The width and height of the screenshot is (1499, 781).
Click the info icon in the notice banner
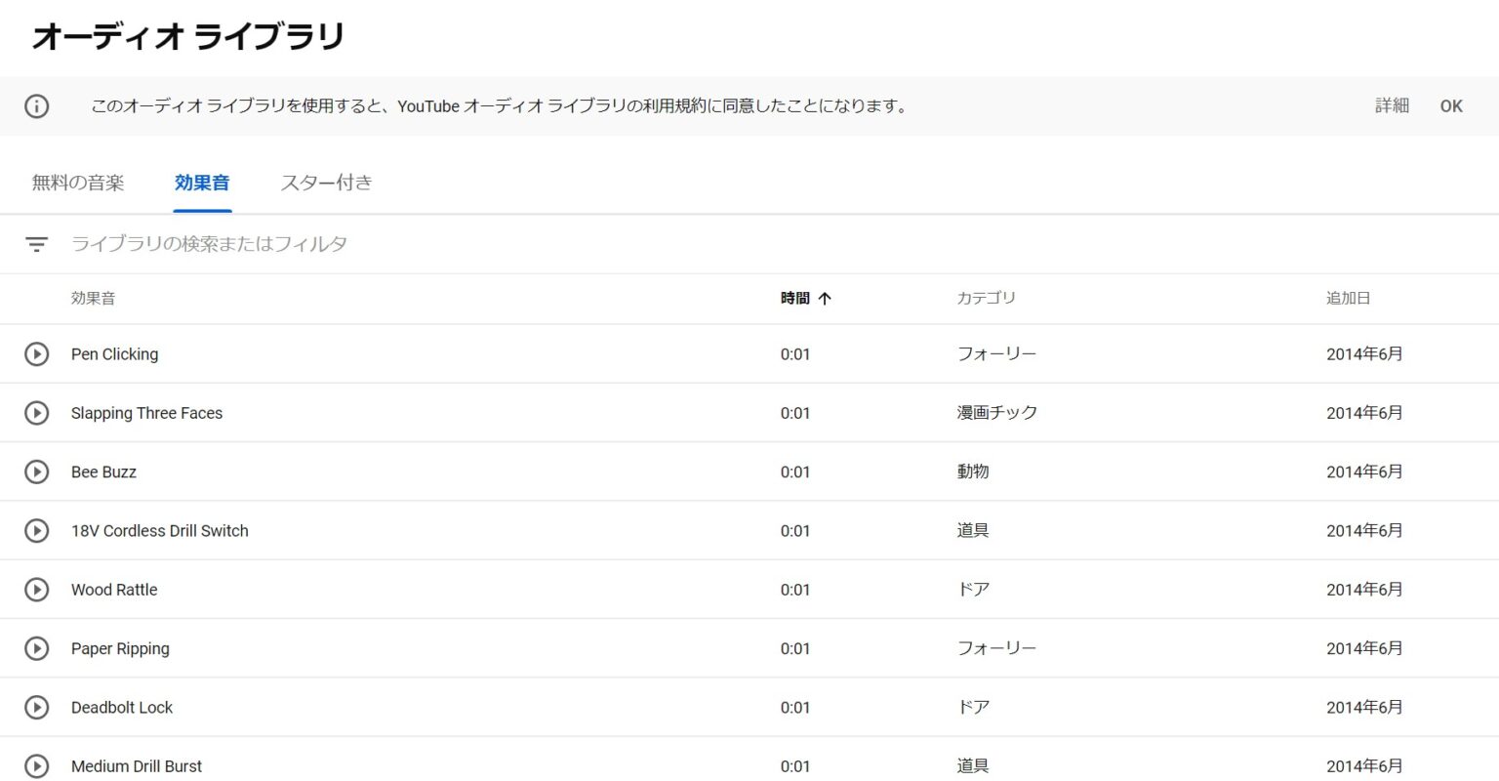click(x=36, y=106)
